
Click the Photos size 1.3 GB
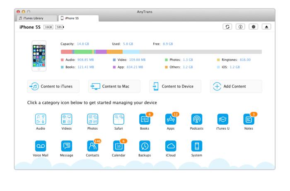tap(188, 60)
